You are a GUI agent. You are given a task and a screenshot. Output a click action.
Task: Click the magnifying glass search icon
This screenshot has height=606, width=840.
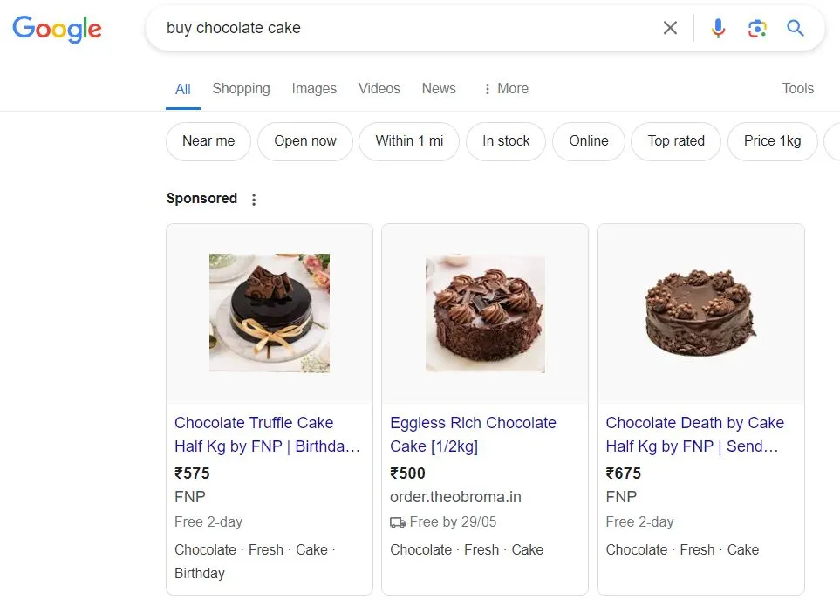[x=795, y=28]
